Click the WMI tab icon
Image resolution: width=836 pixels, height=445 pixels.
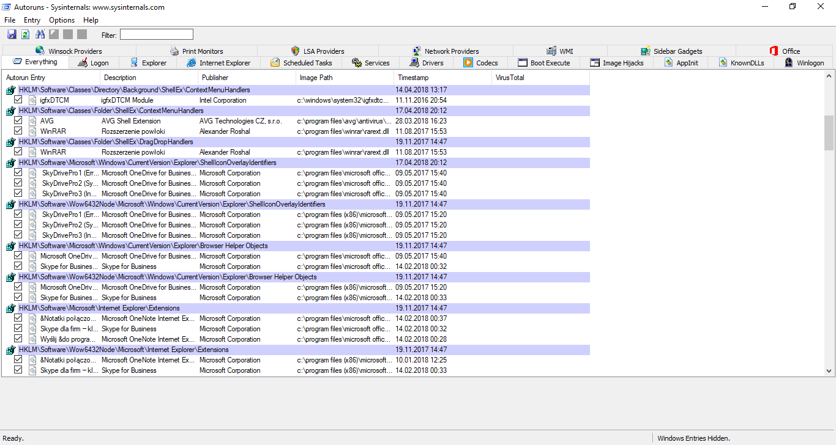click(551, 51)
